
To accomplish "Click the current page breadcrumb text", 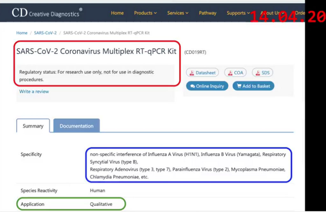I will (106, 33).
